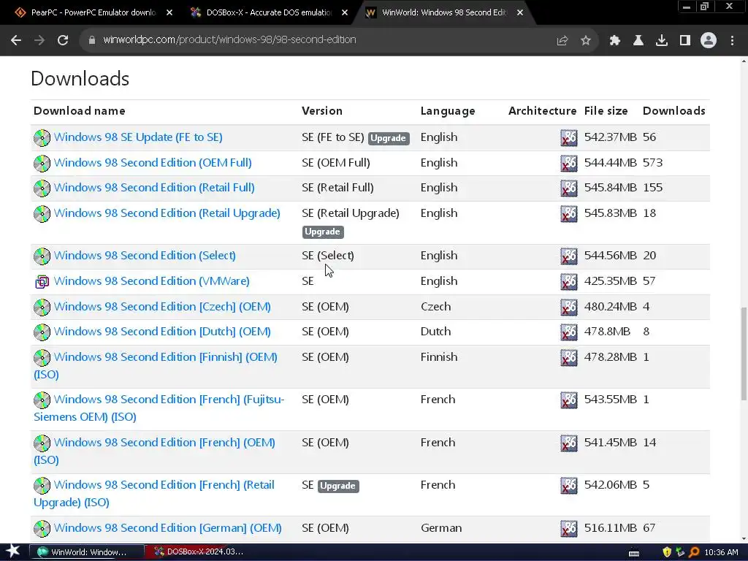Click the disc icon beside the [Dutch] (OEM) download
This screenshot has height=561, width=748.
tap(42, 332)
